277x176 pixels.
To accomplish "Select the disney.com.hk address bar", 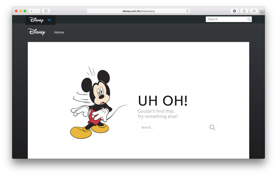I will coord(138,11).
